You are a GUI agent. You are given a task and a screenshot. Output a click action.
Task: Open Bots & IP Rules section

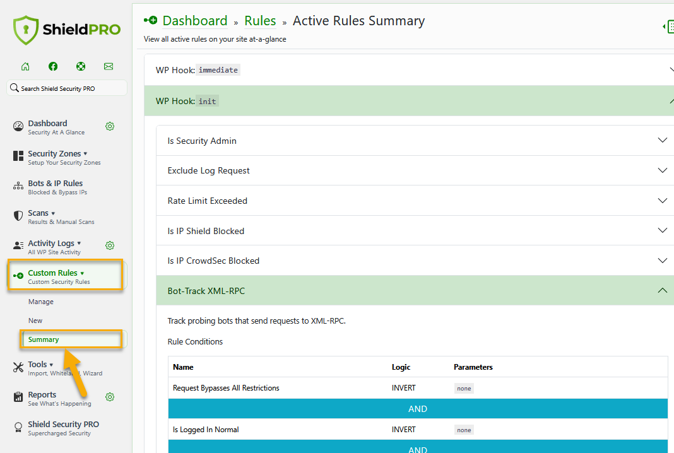[x=57, y=187]
